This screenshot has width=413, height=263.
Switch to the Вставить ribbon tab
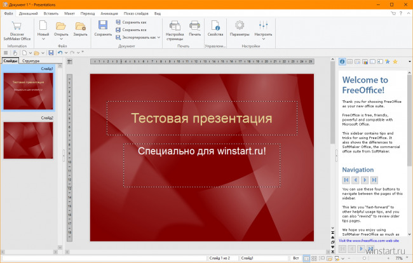click(x=51, y=13)
